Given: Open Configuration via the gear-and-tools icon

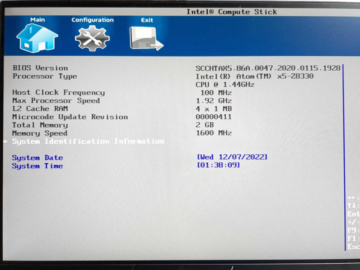Looking at the screenshot, I should [x=92, y=38].
